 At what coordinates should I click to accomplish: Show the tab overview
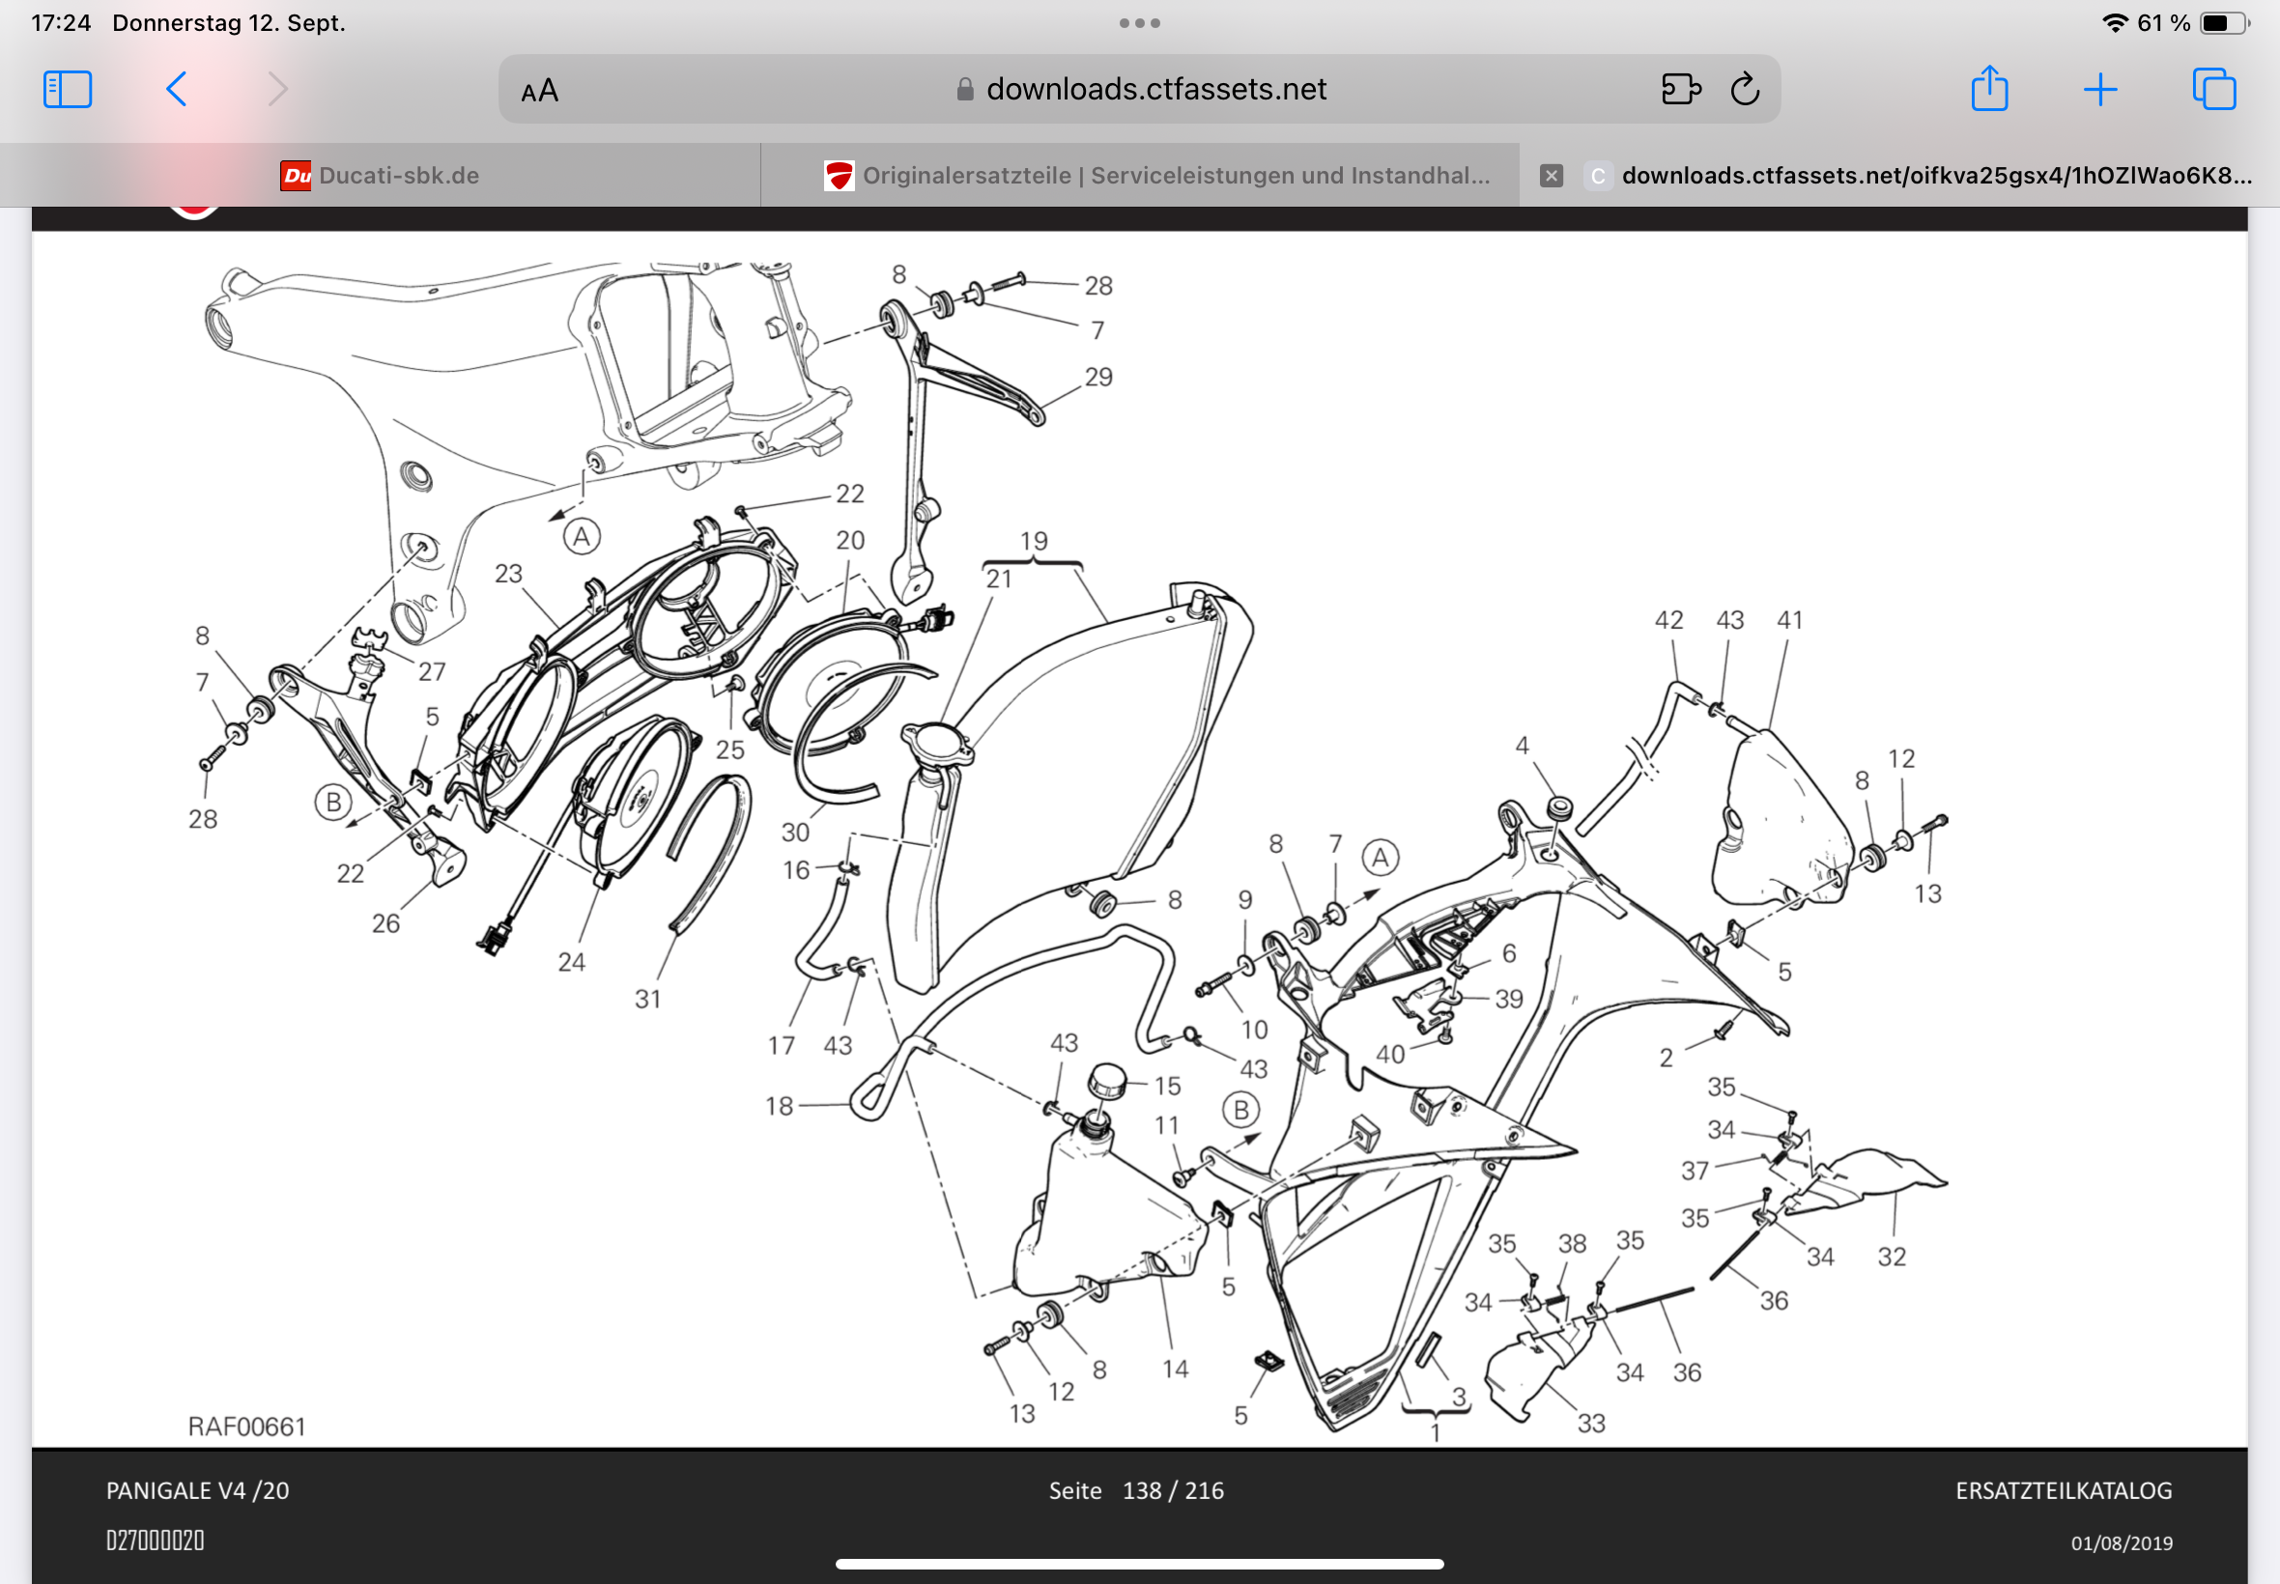(2213, 89)
